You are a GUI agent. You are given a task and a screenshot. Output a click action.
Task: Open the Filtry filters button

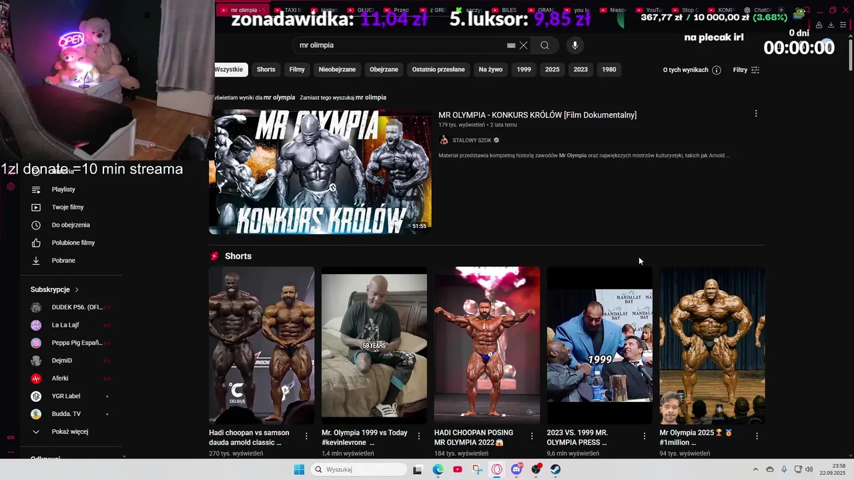click(746, 70)
